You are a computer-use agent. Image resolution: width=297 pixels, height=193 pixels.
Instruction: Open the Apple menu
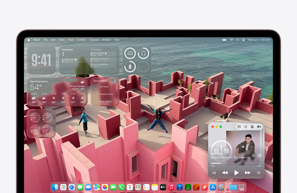pos(29,40)
